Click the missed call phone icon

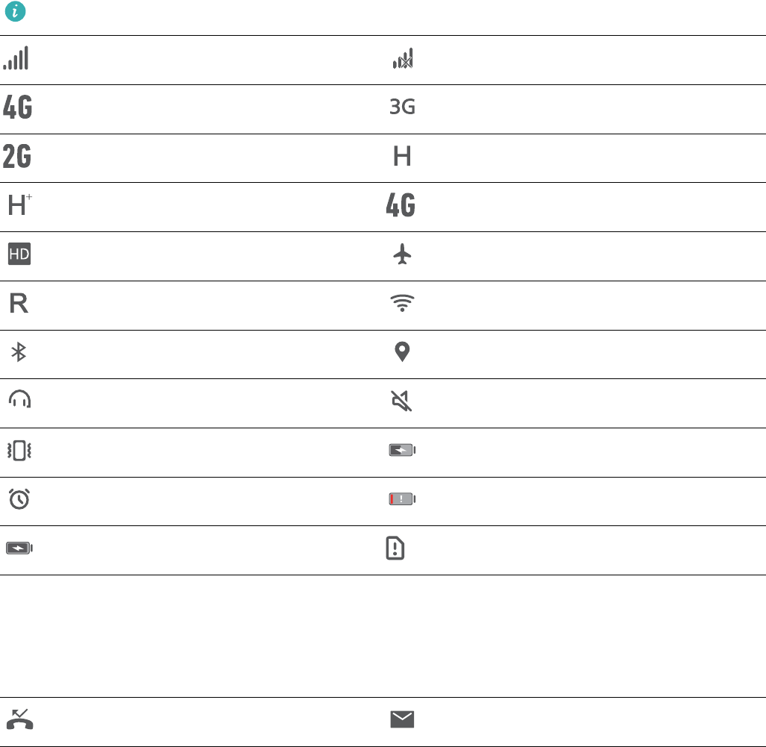(x=19, y=719)
